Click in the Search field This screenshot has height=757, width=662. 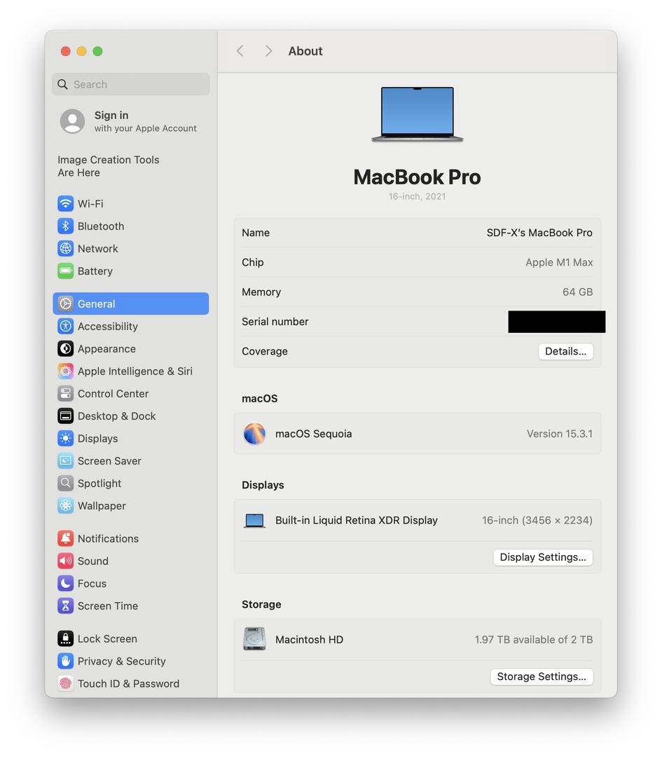[131, 85]
